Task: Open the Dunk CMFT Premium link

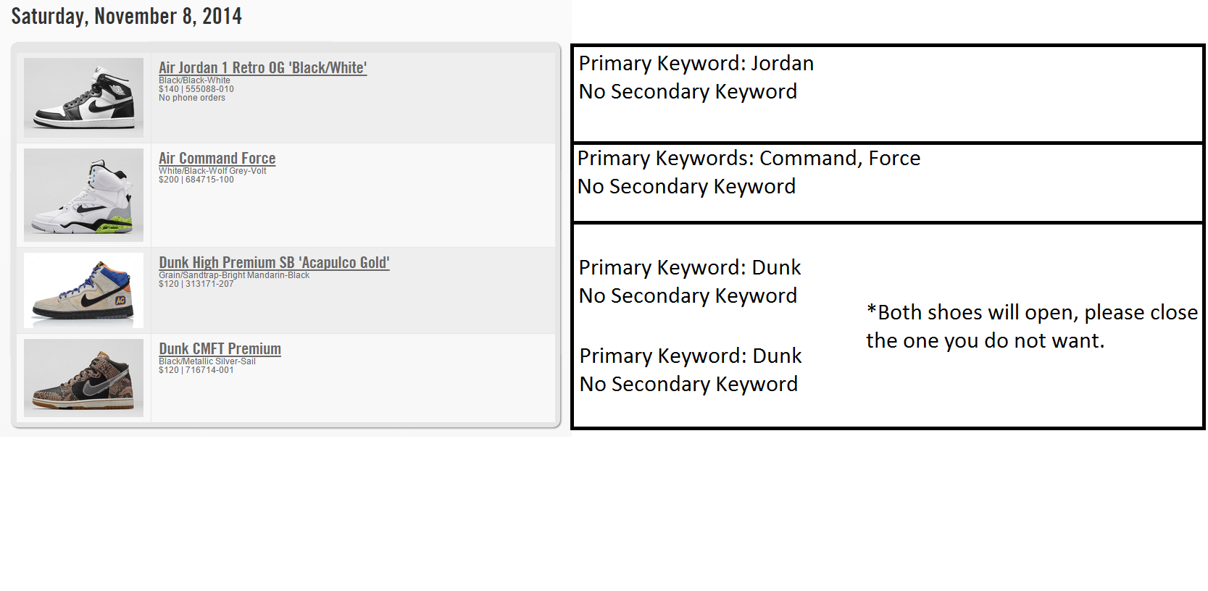Action: pos(220,349)
